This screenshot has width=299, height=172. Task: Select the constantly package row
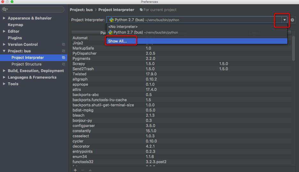click(x=181, y=131)
